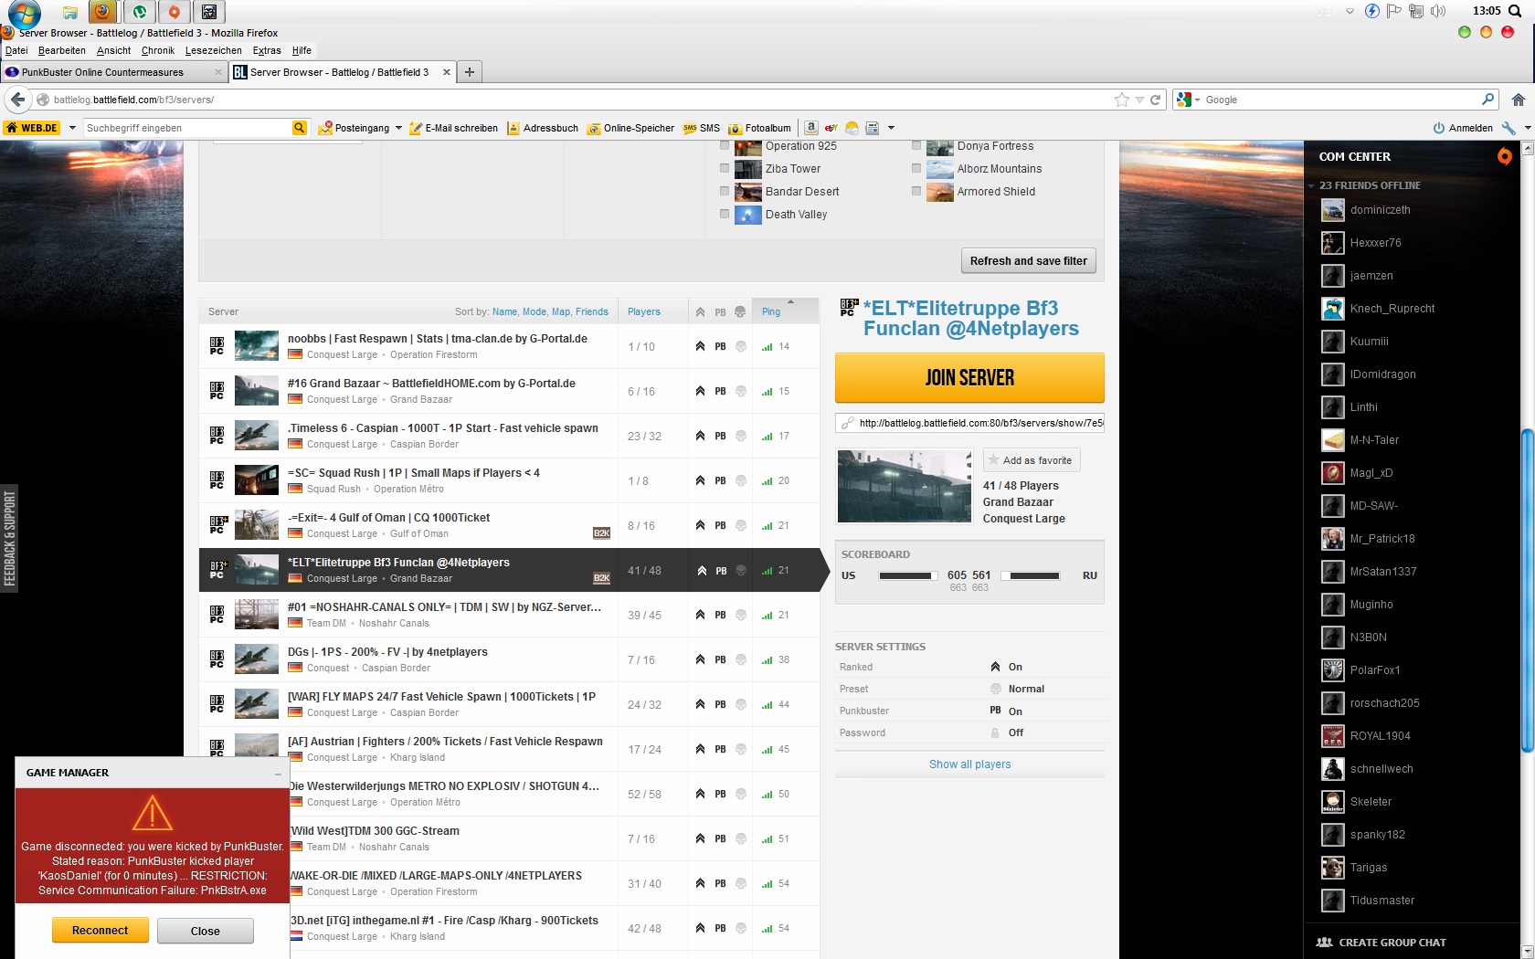Switch to the Server Browser Battlelog tab
Screen dimensions: 1535x959
(343, 72)
